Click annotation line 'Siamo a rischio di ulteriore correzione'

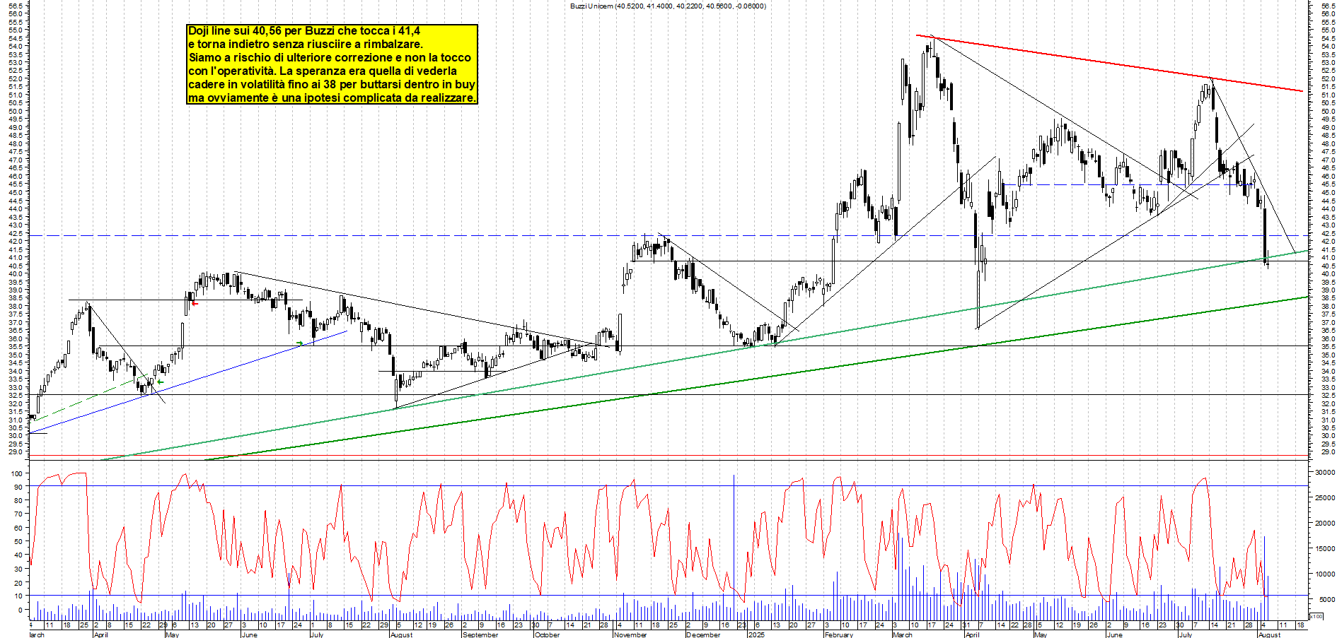[330, 58]
